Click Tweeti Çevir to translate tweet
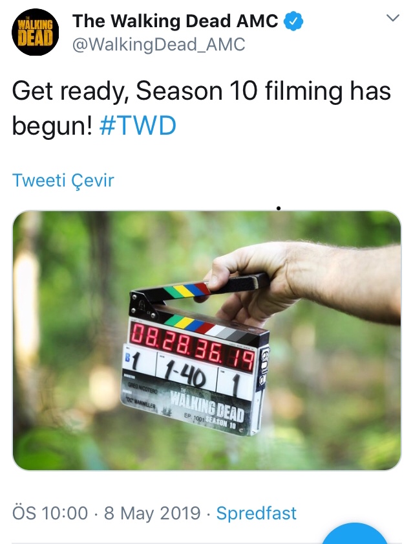 tap(63, 181)
